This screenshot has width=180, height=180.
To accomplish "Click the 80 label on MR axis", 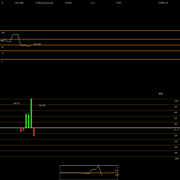I will pos(176,107).
